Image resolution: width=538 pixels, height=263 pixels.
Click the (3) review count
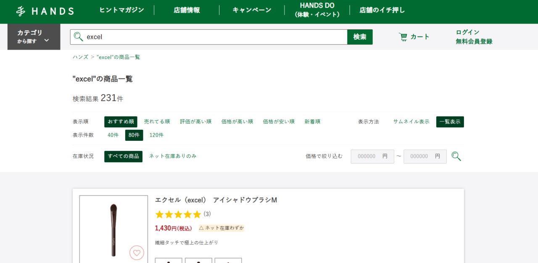click(207, 214)
